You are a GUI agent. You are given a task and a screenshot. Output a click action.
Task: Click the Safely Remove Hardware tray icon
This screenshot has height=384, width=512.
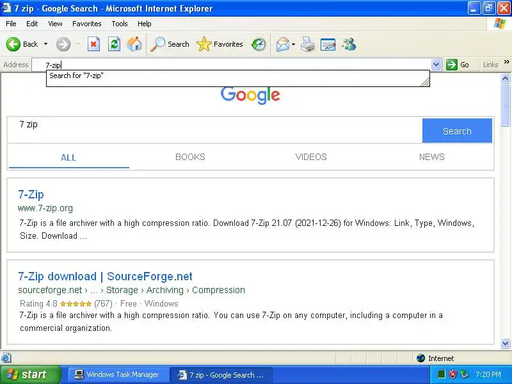coord(464,374)
